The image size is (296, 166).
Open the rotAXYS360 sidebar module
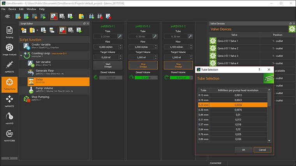[9, 135]
